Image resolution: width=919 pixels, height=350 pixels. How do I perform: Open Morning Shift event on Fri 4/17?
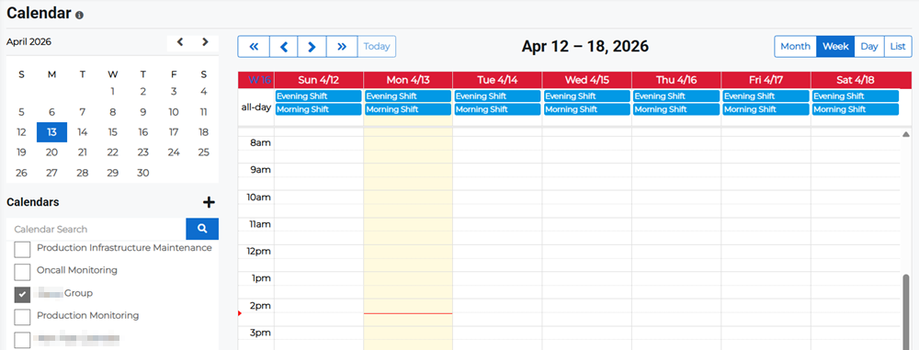[766, 109]
